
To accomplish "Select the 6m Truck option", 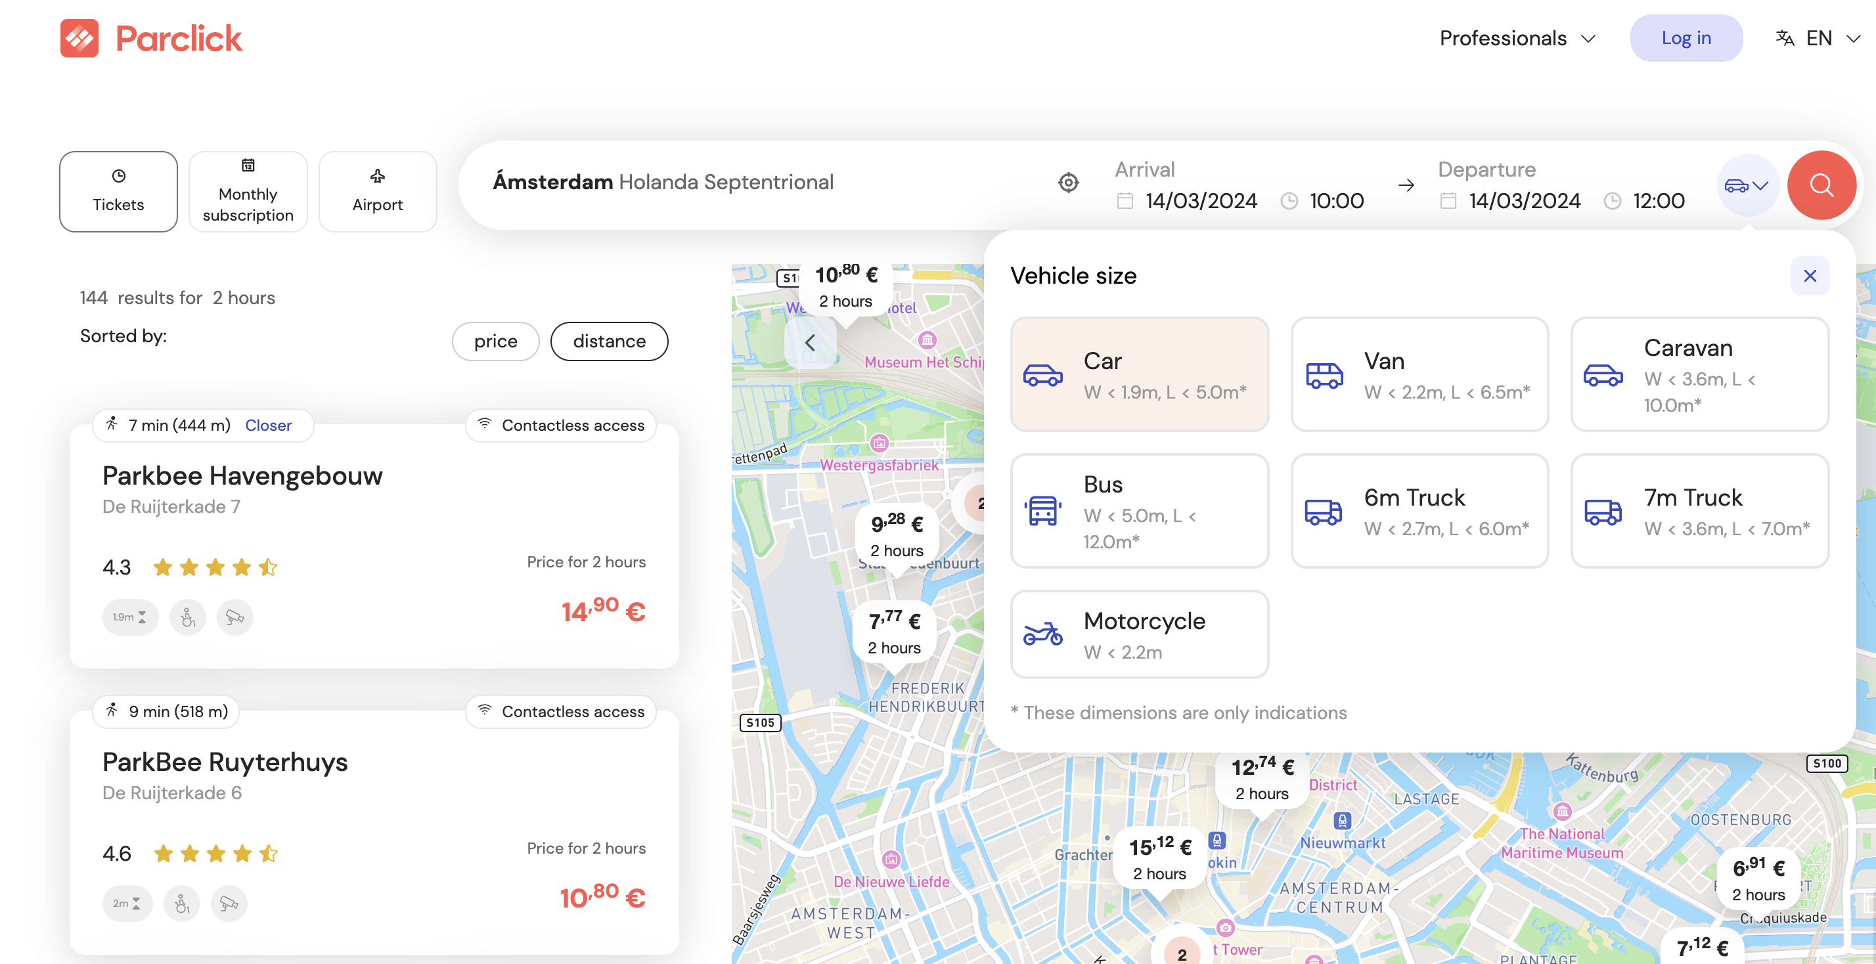I will click(1419, 511).
